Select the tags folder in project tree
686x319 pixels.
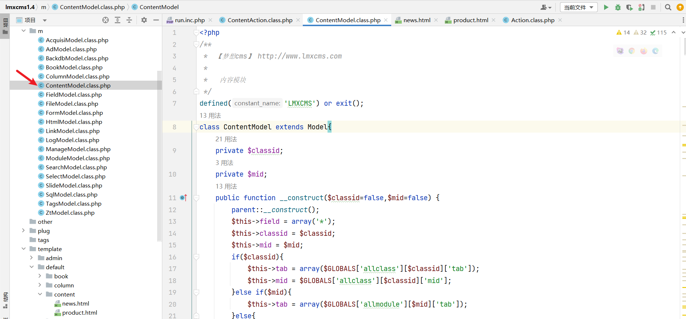[43, 240]
